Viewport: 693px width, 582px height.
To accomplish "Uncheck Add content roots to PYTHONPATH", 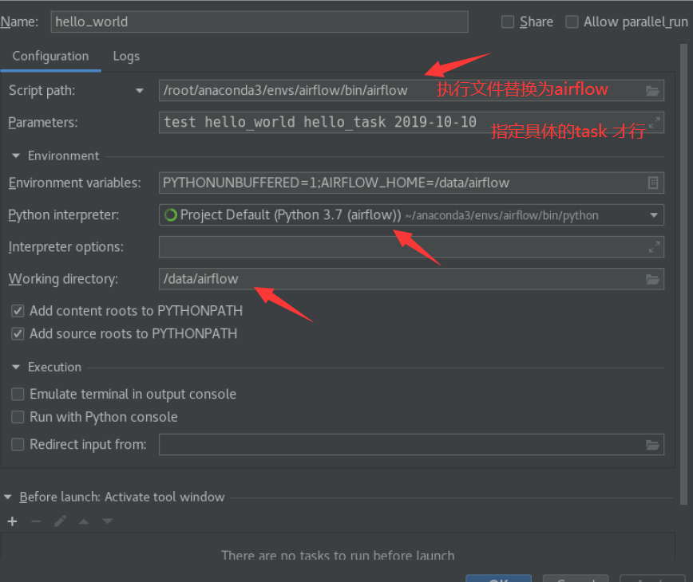I will [x=18, y=311].
